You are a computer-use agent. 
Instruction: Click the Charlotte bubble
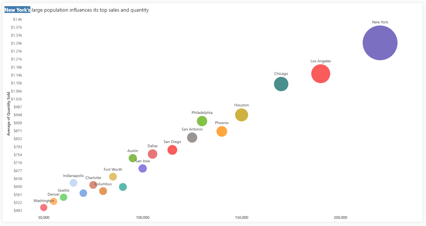coord(93,185)
